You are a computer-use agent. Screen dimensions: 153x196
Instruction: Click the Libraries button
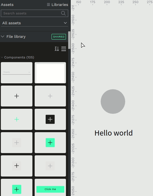57,5
